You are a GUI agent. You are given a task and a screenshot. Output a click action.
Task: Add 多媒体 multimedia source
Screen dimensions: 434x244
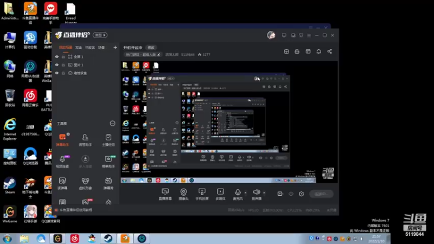tap(220, 194)
